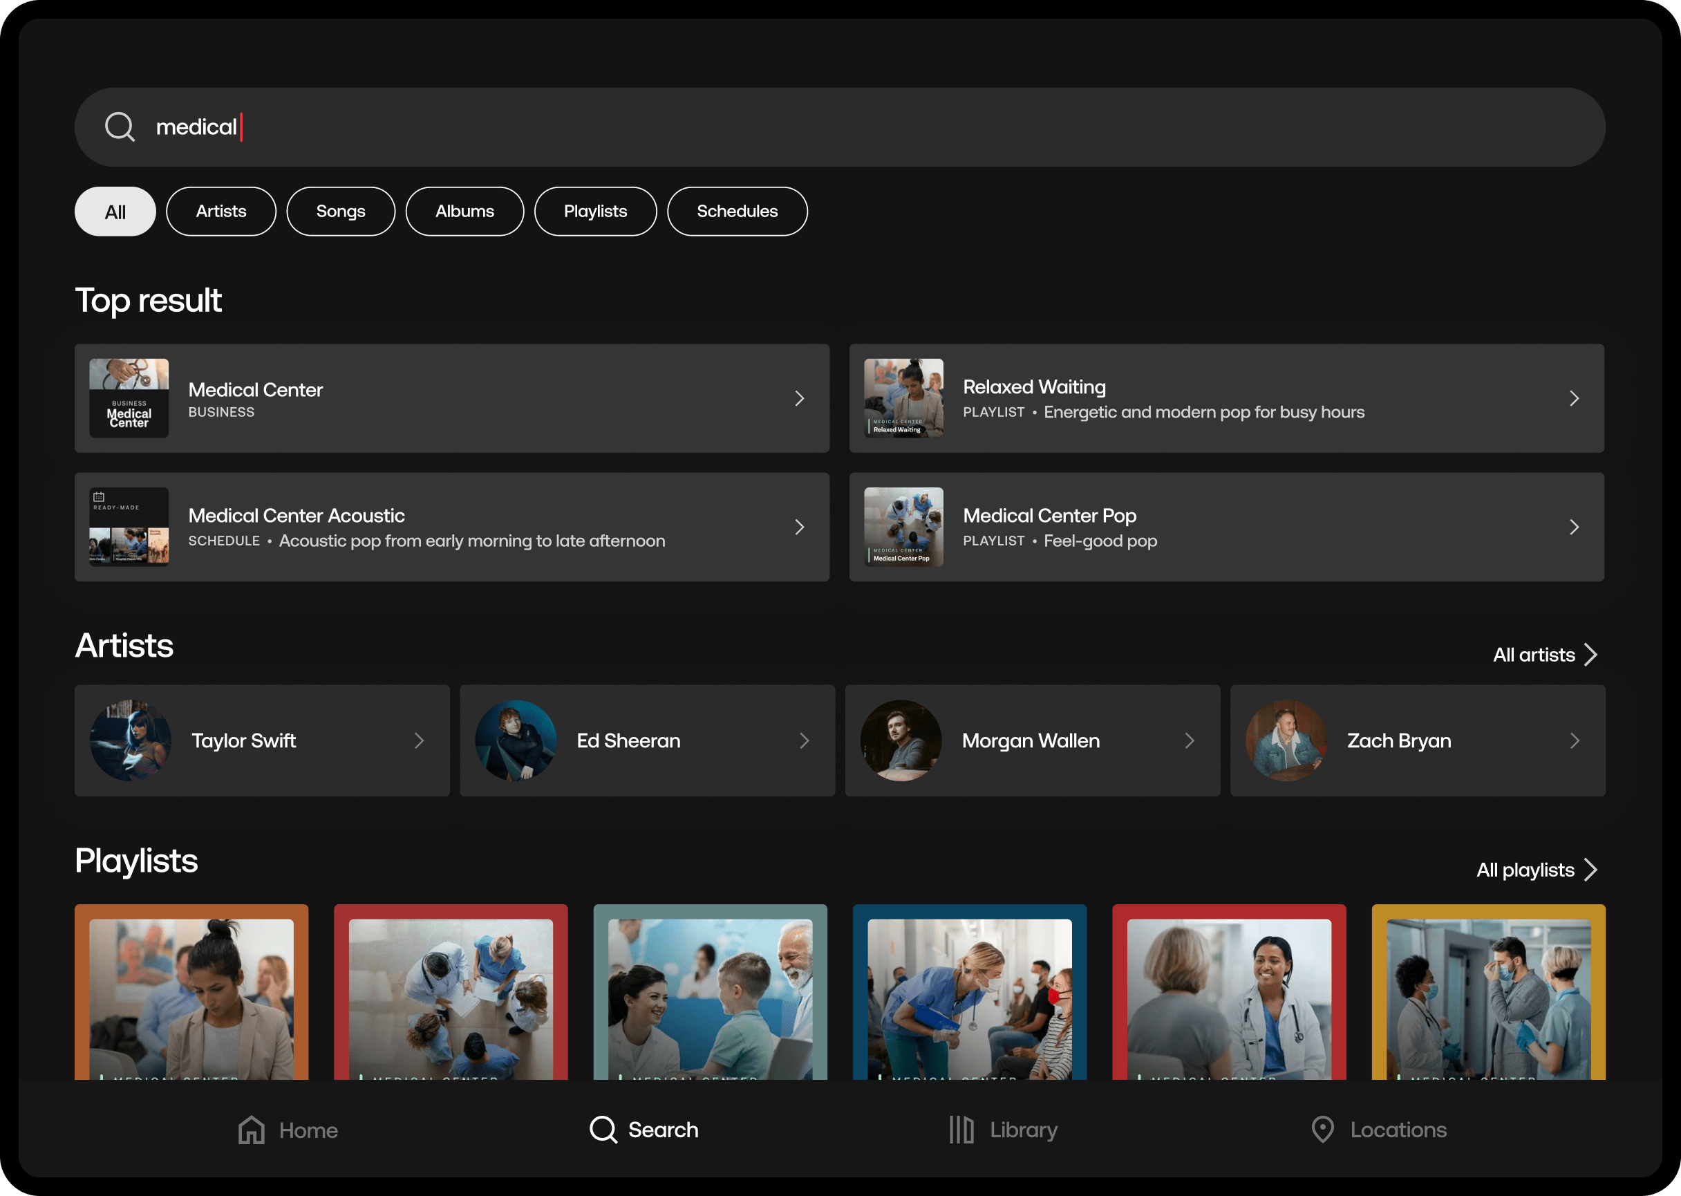The image size is (1681, 1196).
Task: Open Ed Sheeran artist avatar
Action: pyautogui.click(x=516, y=741)
